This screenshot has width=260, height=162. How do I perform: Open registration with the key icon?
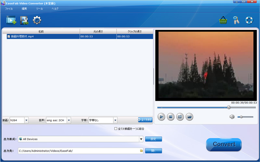click(x=236, y=20)
